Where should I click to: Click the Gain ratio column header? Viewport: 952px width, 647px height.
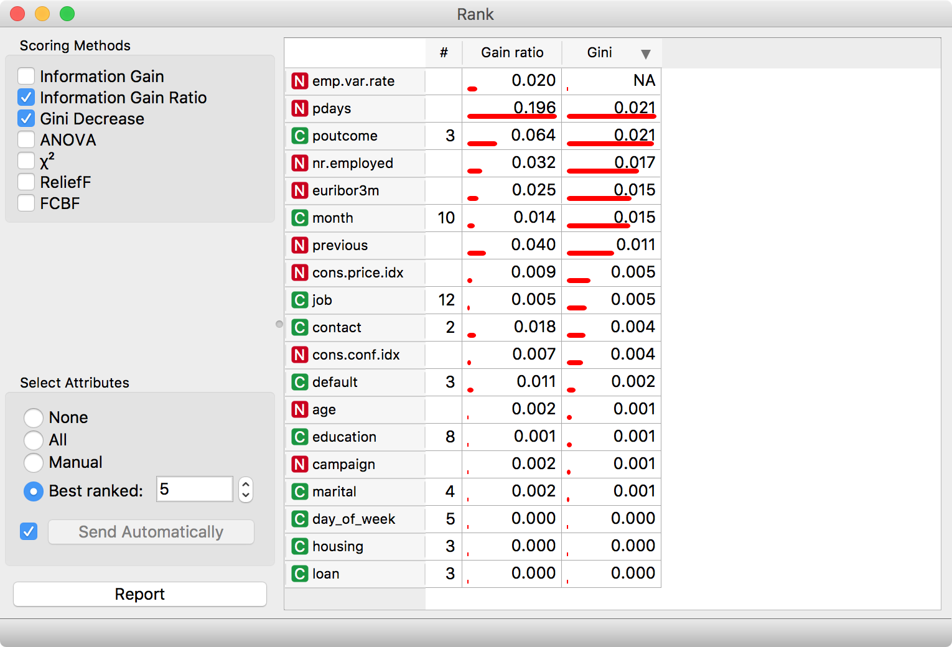coord(511,53)
